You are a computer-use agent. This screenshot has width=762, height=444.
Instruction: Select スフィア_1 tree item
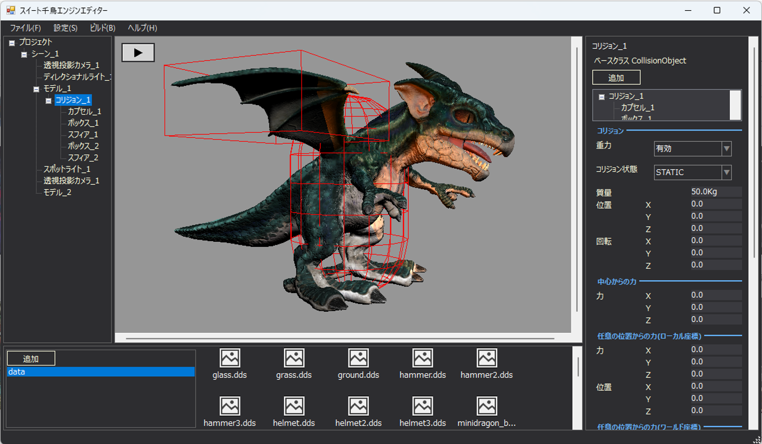(83, 134)
